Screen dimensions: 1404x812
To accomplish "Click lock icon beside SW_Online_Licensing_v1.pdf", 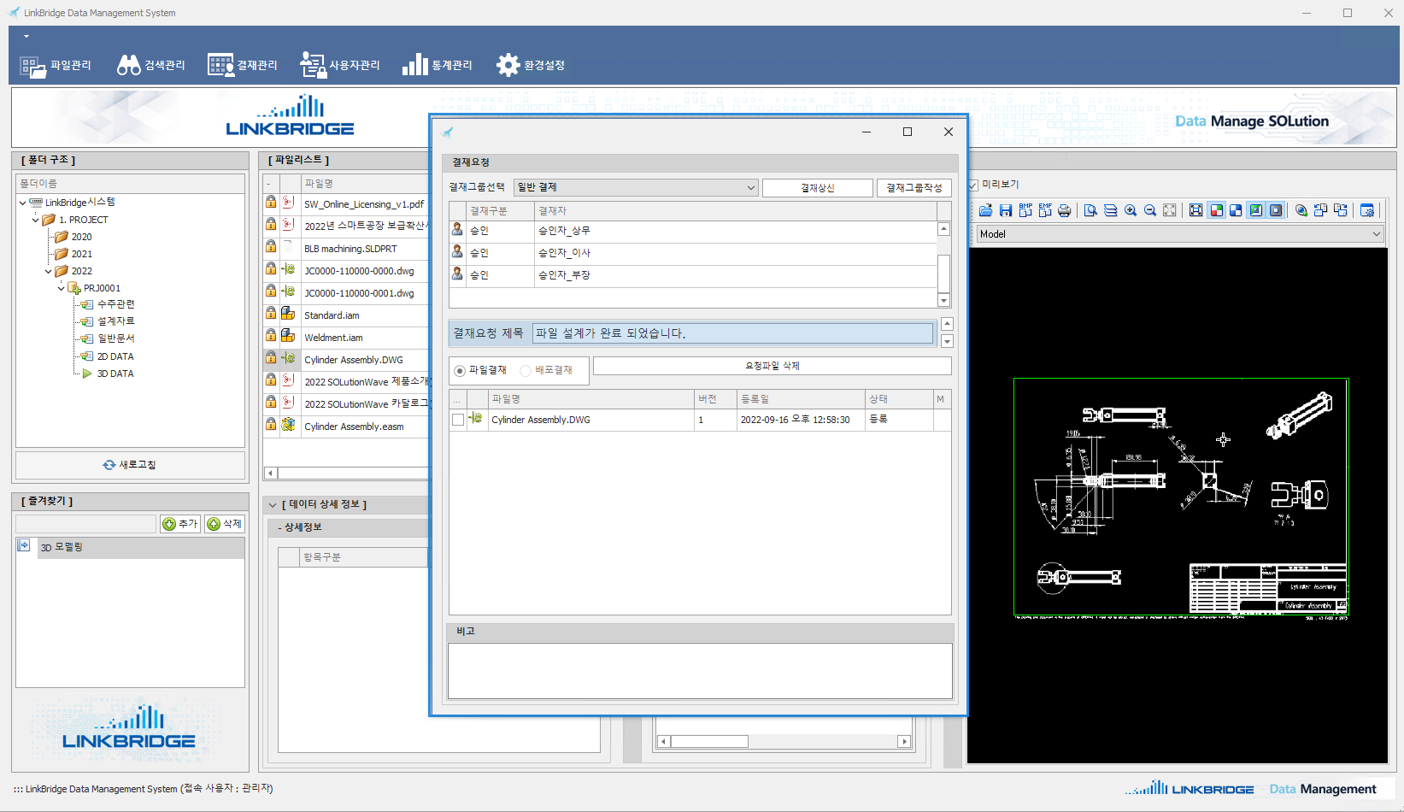I will [271, 203].
